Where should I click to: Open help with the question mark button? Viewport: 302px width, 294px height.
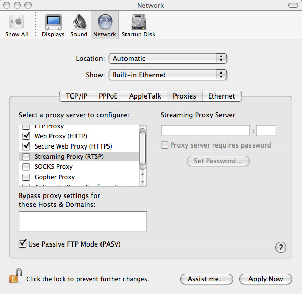pos(281,247)
